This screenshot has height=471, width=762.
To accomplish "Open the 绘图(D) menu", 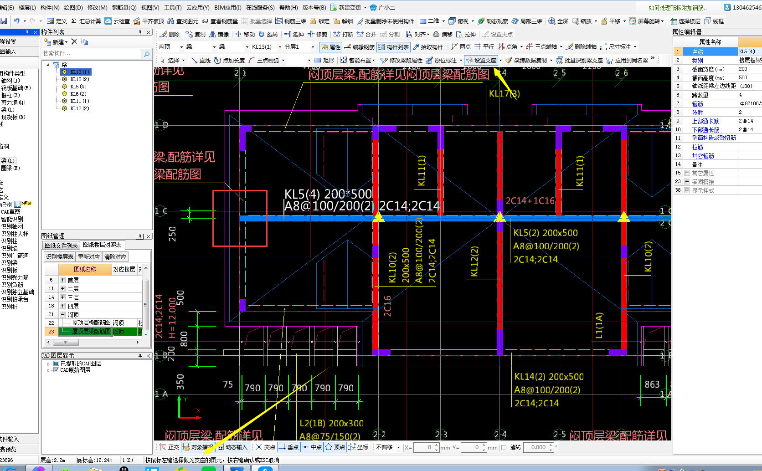I will point(73,7).
